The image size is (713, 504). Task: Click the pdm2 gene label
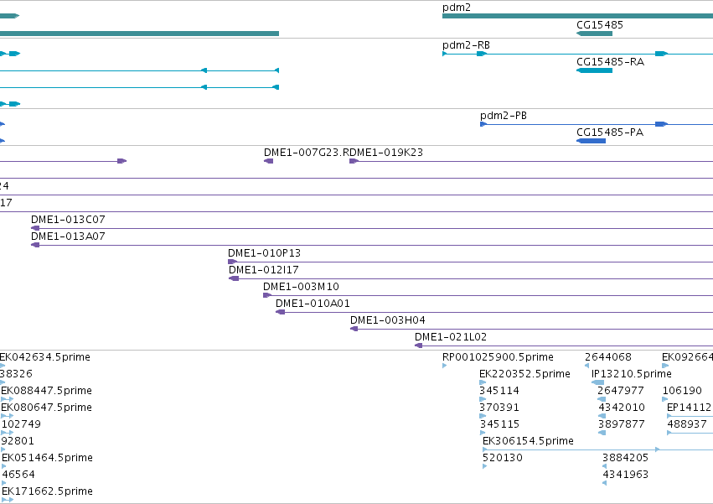coord(456,8)
